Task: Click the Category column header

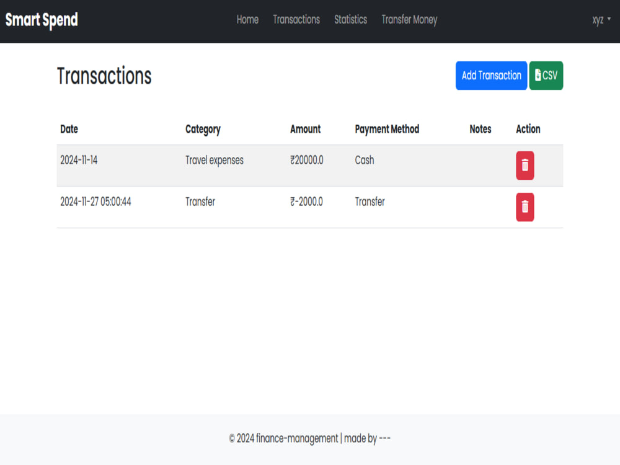Action: click(x=203, y=130)
